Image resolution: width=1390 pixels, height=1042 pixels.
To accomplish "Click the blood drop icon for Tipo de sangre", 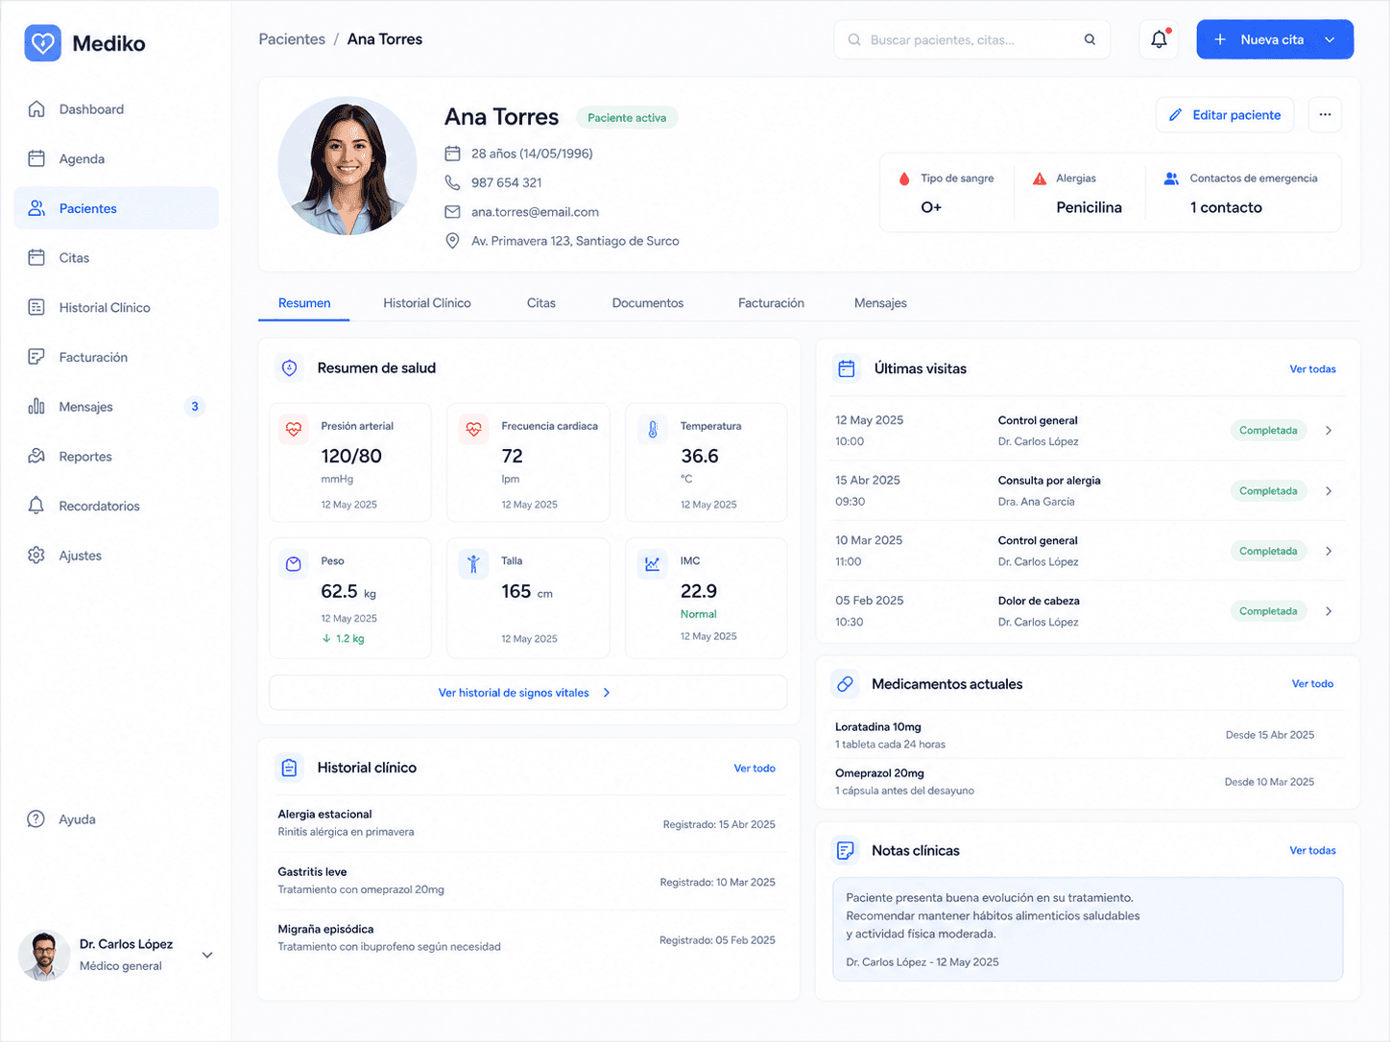I will point(904,178).
